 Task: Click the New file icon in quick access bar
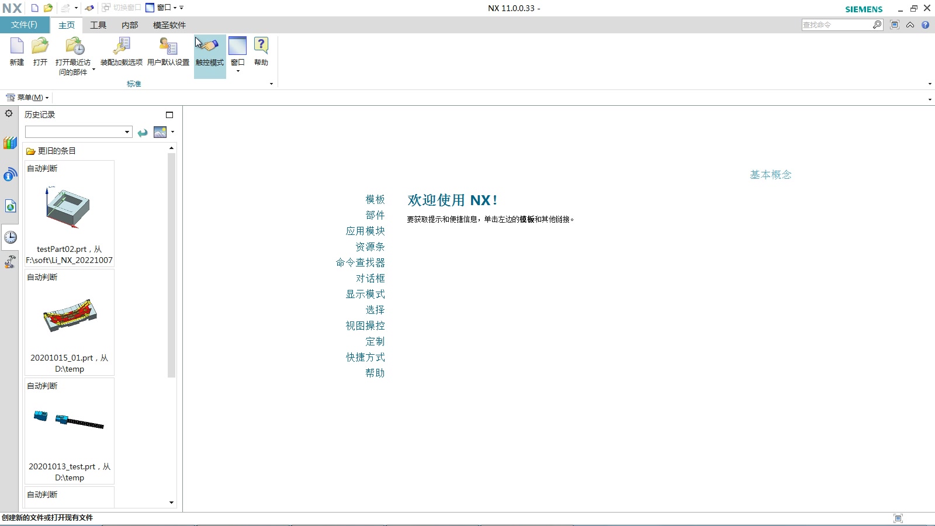(x=35, y=8)
